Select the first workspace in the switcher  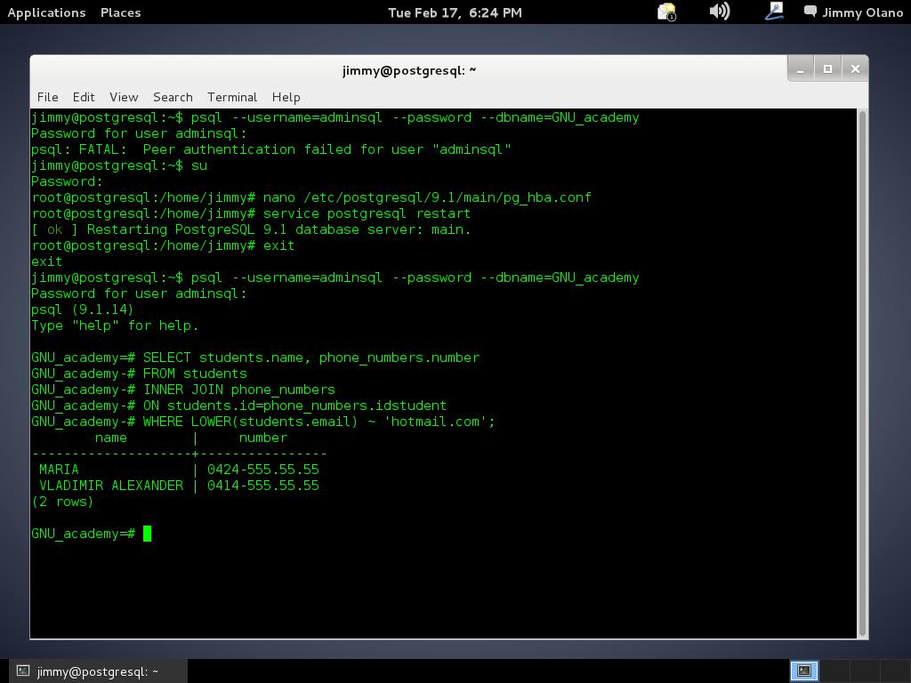(x=803, y=671)
